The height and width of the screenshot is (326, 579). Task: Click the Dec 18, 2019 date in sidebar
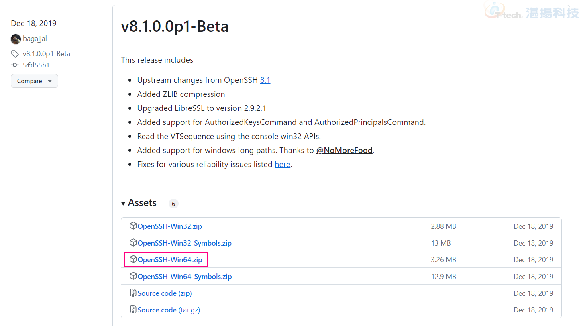(34, 23)
